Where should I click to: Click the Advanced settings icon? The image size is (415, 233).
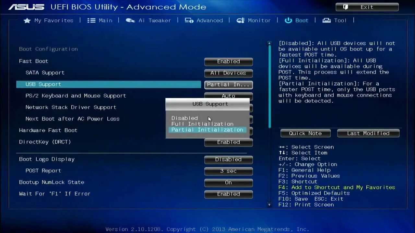[189, 20]
